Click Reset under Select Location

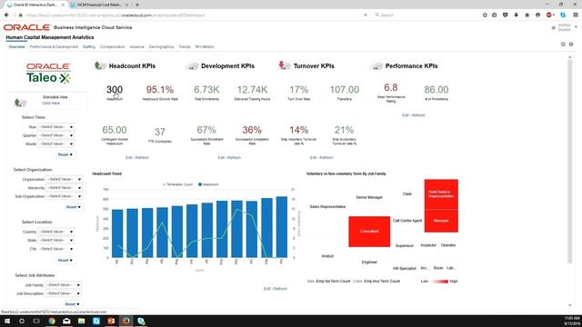click(x=65, y=261)
